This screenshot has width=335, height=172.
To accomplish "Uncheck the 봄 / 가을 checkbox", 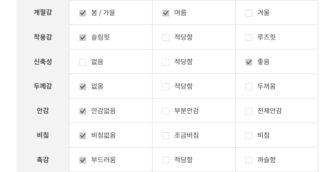I will point(83,13).
